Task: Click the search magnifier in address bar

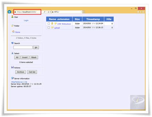Action: coord(44,12)
